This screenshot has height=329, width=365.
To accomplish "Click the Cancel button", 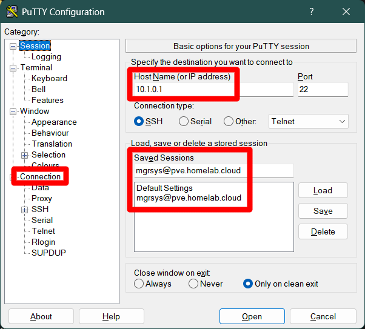I will 323,316.
